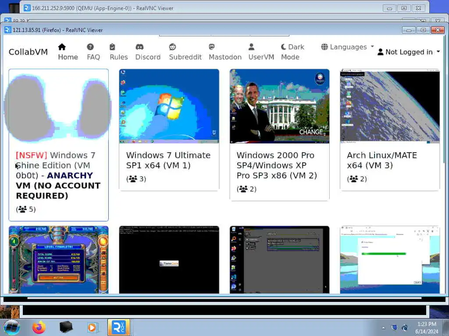Open the UserVM page
The image size is (449, 336).
(x=261, y=52)
